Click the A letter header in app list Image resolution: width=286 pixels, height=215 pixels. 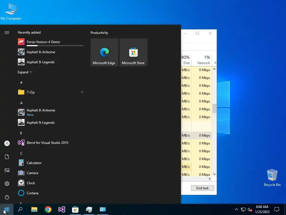[21, 103]
